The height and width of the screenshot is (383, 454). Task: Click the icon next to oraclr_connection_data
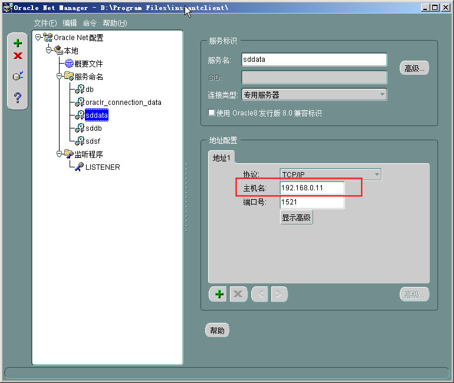80,102
